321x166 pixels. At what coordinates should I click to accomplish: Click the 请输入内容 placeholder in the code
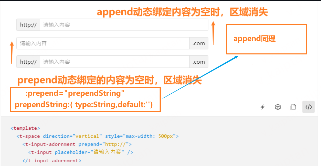click(105, 152)
